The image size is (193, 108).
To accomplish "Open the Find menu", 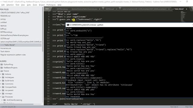I will coord(17,5).
